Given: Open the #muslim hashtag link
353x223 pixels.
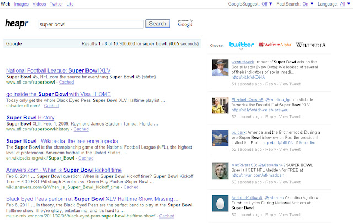Looking at the screenshot, I should (x=307, y=143).
